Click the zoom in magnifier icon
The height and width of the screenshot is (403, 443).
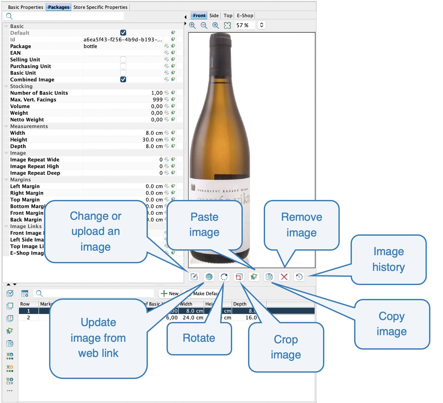click(192, 25)
